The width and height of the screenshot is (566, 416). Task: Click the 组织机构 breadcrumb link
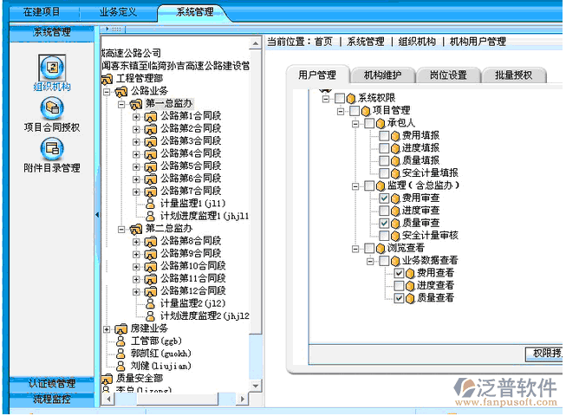click(417, 42)
